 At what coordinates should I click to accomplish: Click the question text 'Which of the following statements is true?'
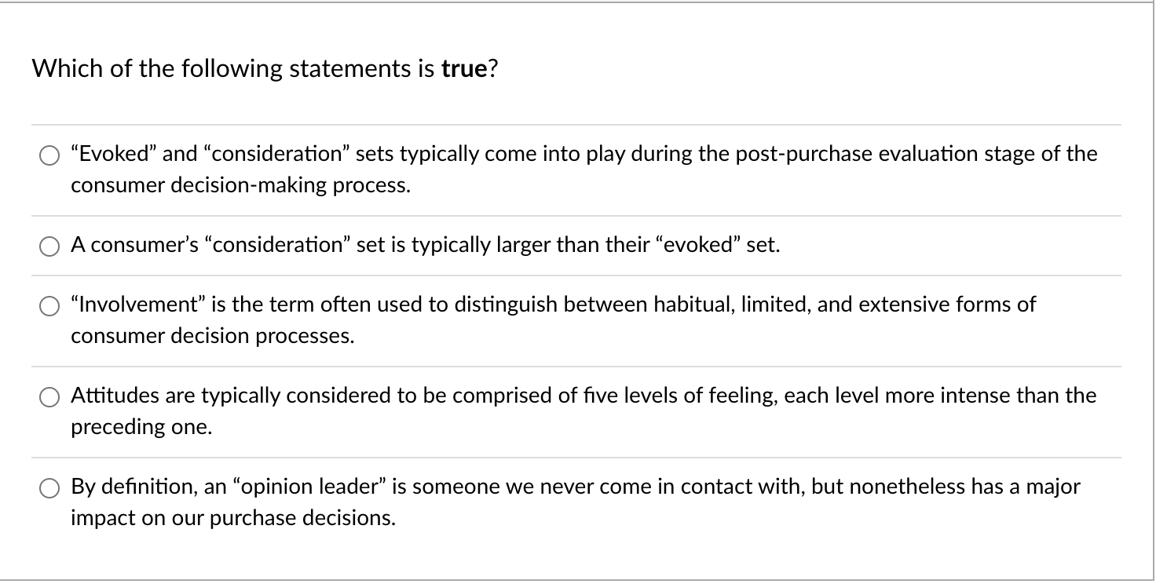tap(265, 69)
